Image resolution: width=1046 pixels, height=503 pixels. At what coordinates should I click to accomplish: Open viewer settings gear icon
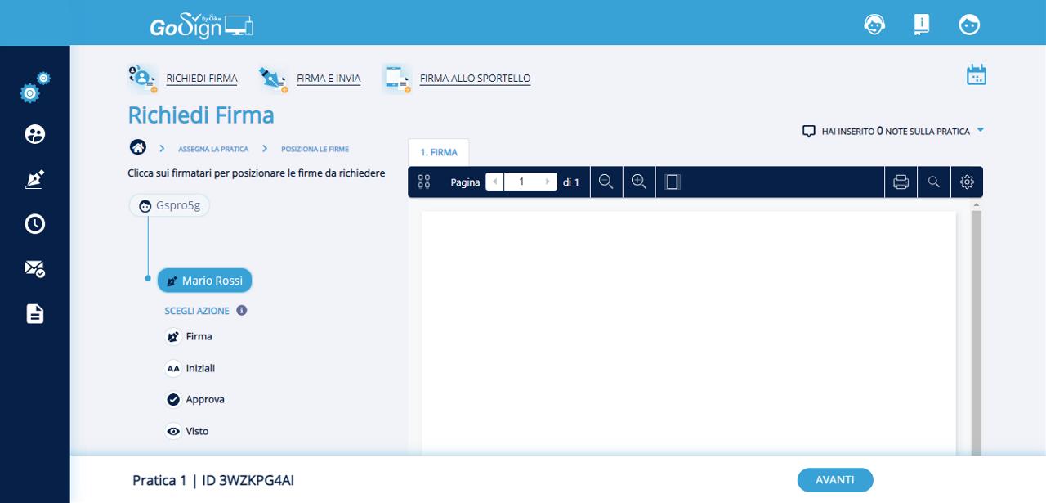coord(967,182)
